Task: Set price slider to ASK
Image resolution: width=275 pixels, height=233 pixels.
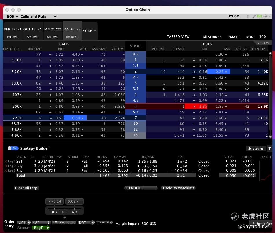Action: pyautogui.click(x=74, y=212)
